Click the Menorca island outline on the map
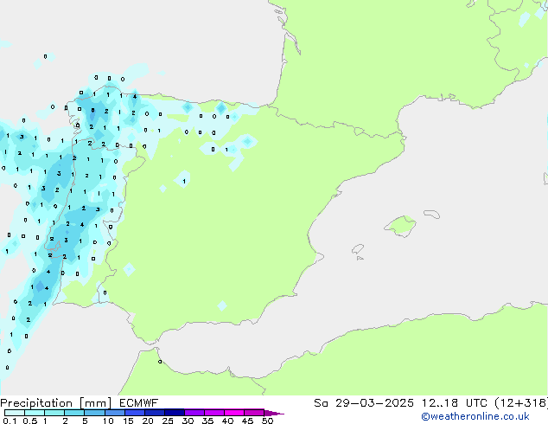 431,214
